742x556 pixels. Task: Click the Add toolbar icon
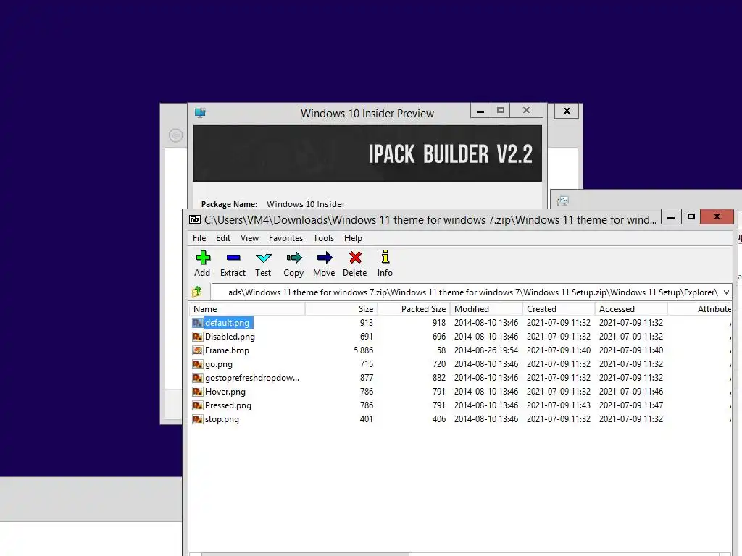[203, 258]
